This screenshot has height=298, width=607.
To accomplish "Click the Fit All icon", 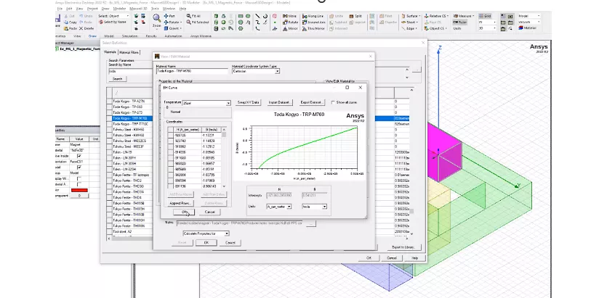I will pos(193,16).
